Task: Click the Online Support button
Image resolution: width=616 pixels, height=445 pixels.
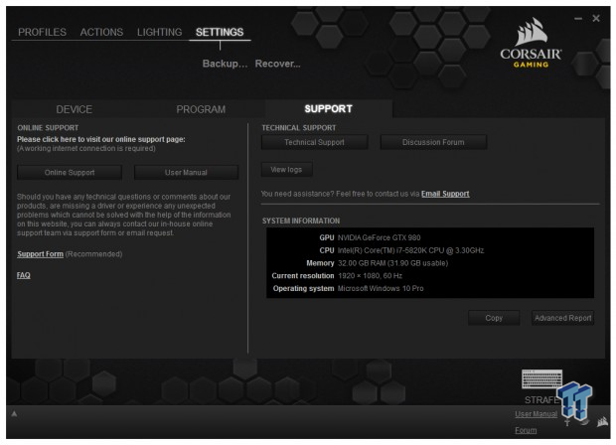Action: point(70,173)
